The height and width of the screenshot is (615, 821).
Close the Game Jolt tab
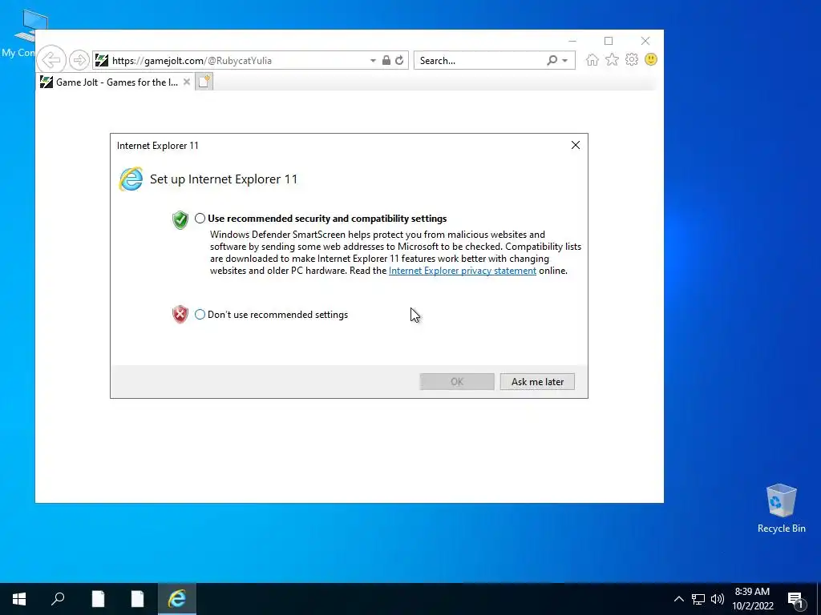point(186,82)
